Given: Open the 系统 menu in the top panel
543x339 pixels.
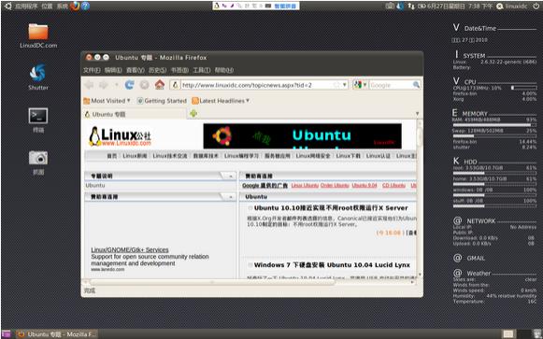Looking at the screenshot, I should point(63,6).
